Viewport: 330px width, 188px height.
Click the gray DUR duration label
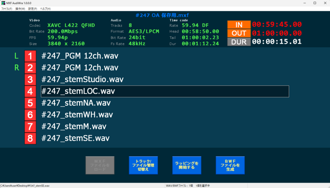(239, 42)
